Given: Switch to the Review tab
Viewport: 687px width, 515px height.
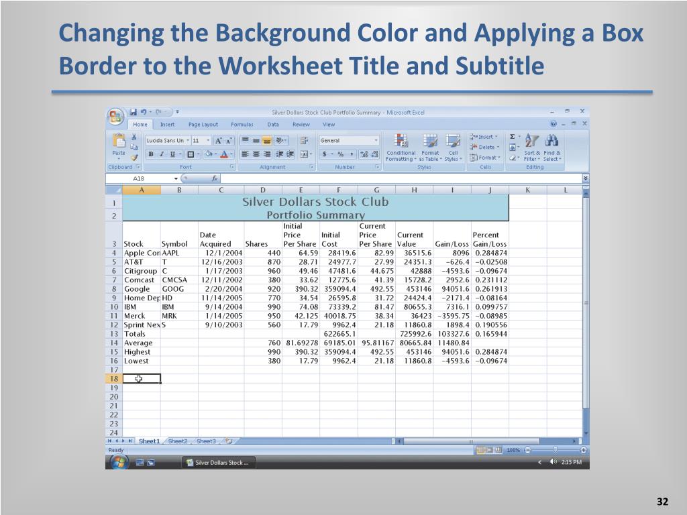Looking at the screenshot, I should [301, 124].
